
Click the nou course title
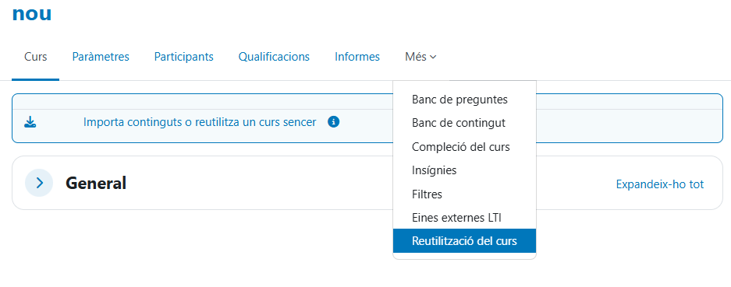pos(32,13)
